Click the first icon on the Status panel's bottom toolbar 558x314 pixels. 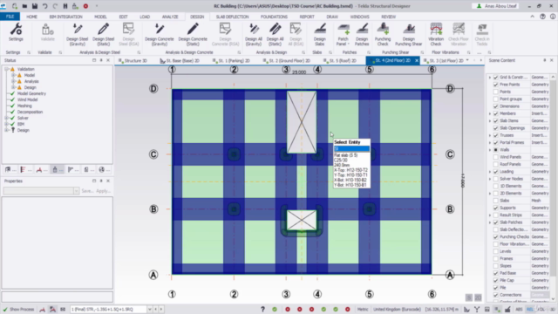[x=8, y=170]
